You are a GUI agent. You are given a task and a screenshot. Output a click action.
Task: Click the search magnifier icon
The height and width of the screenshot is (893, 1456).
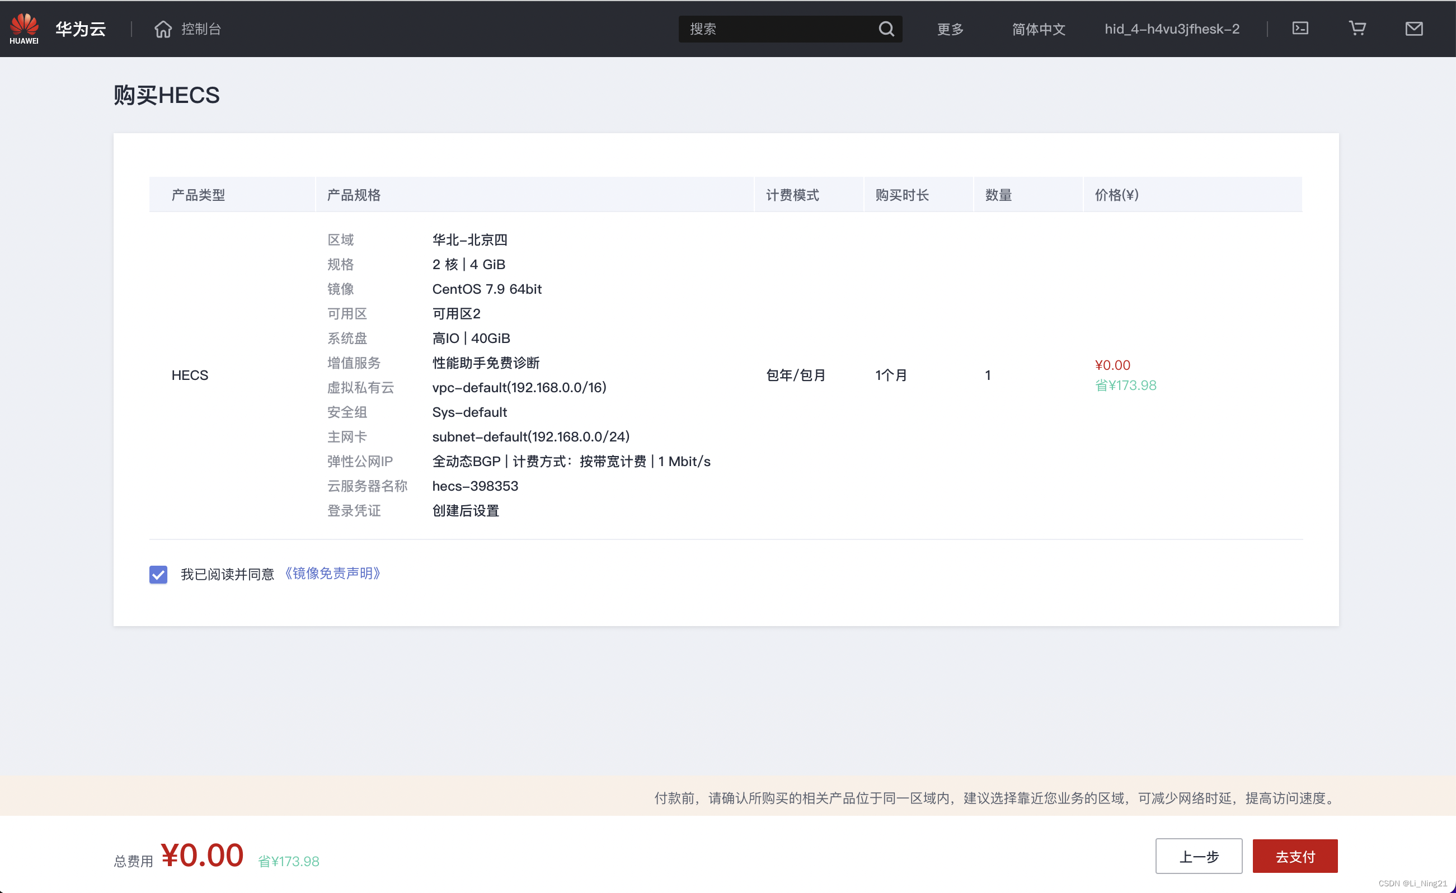[x=886, y=29]
